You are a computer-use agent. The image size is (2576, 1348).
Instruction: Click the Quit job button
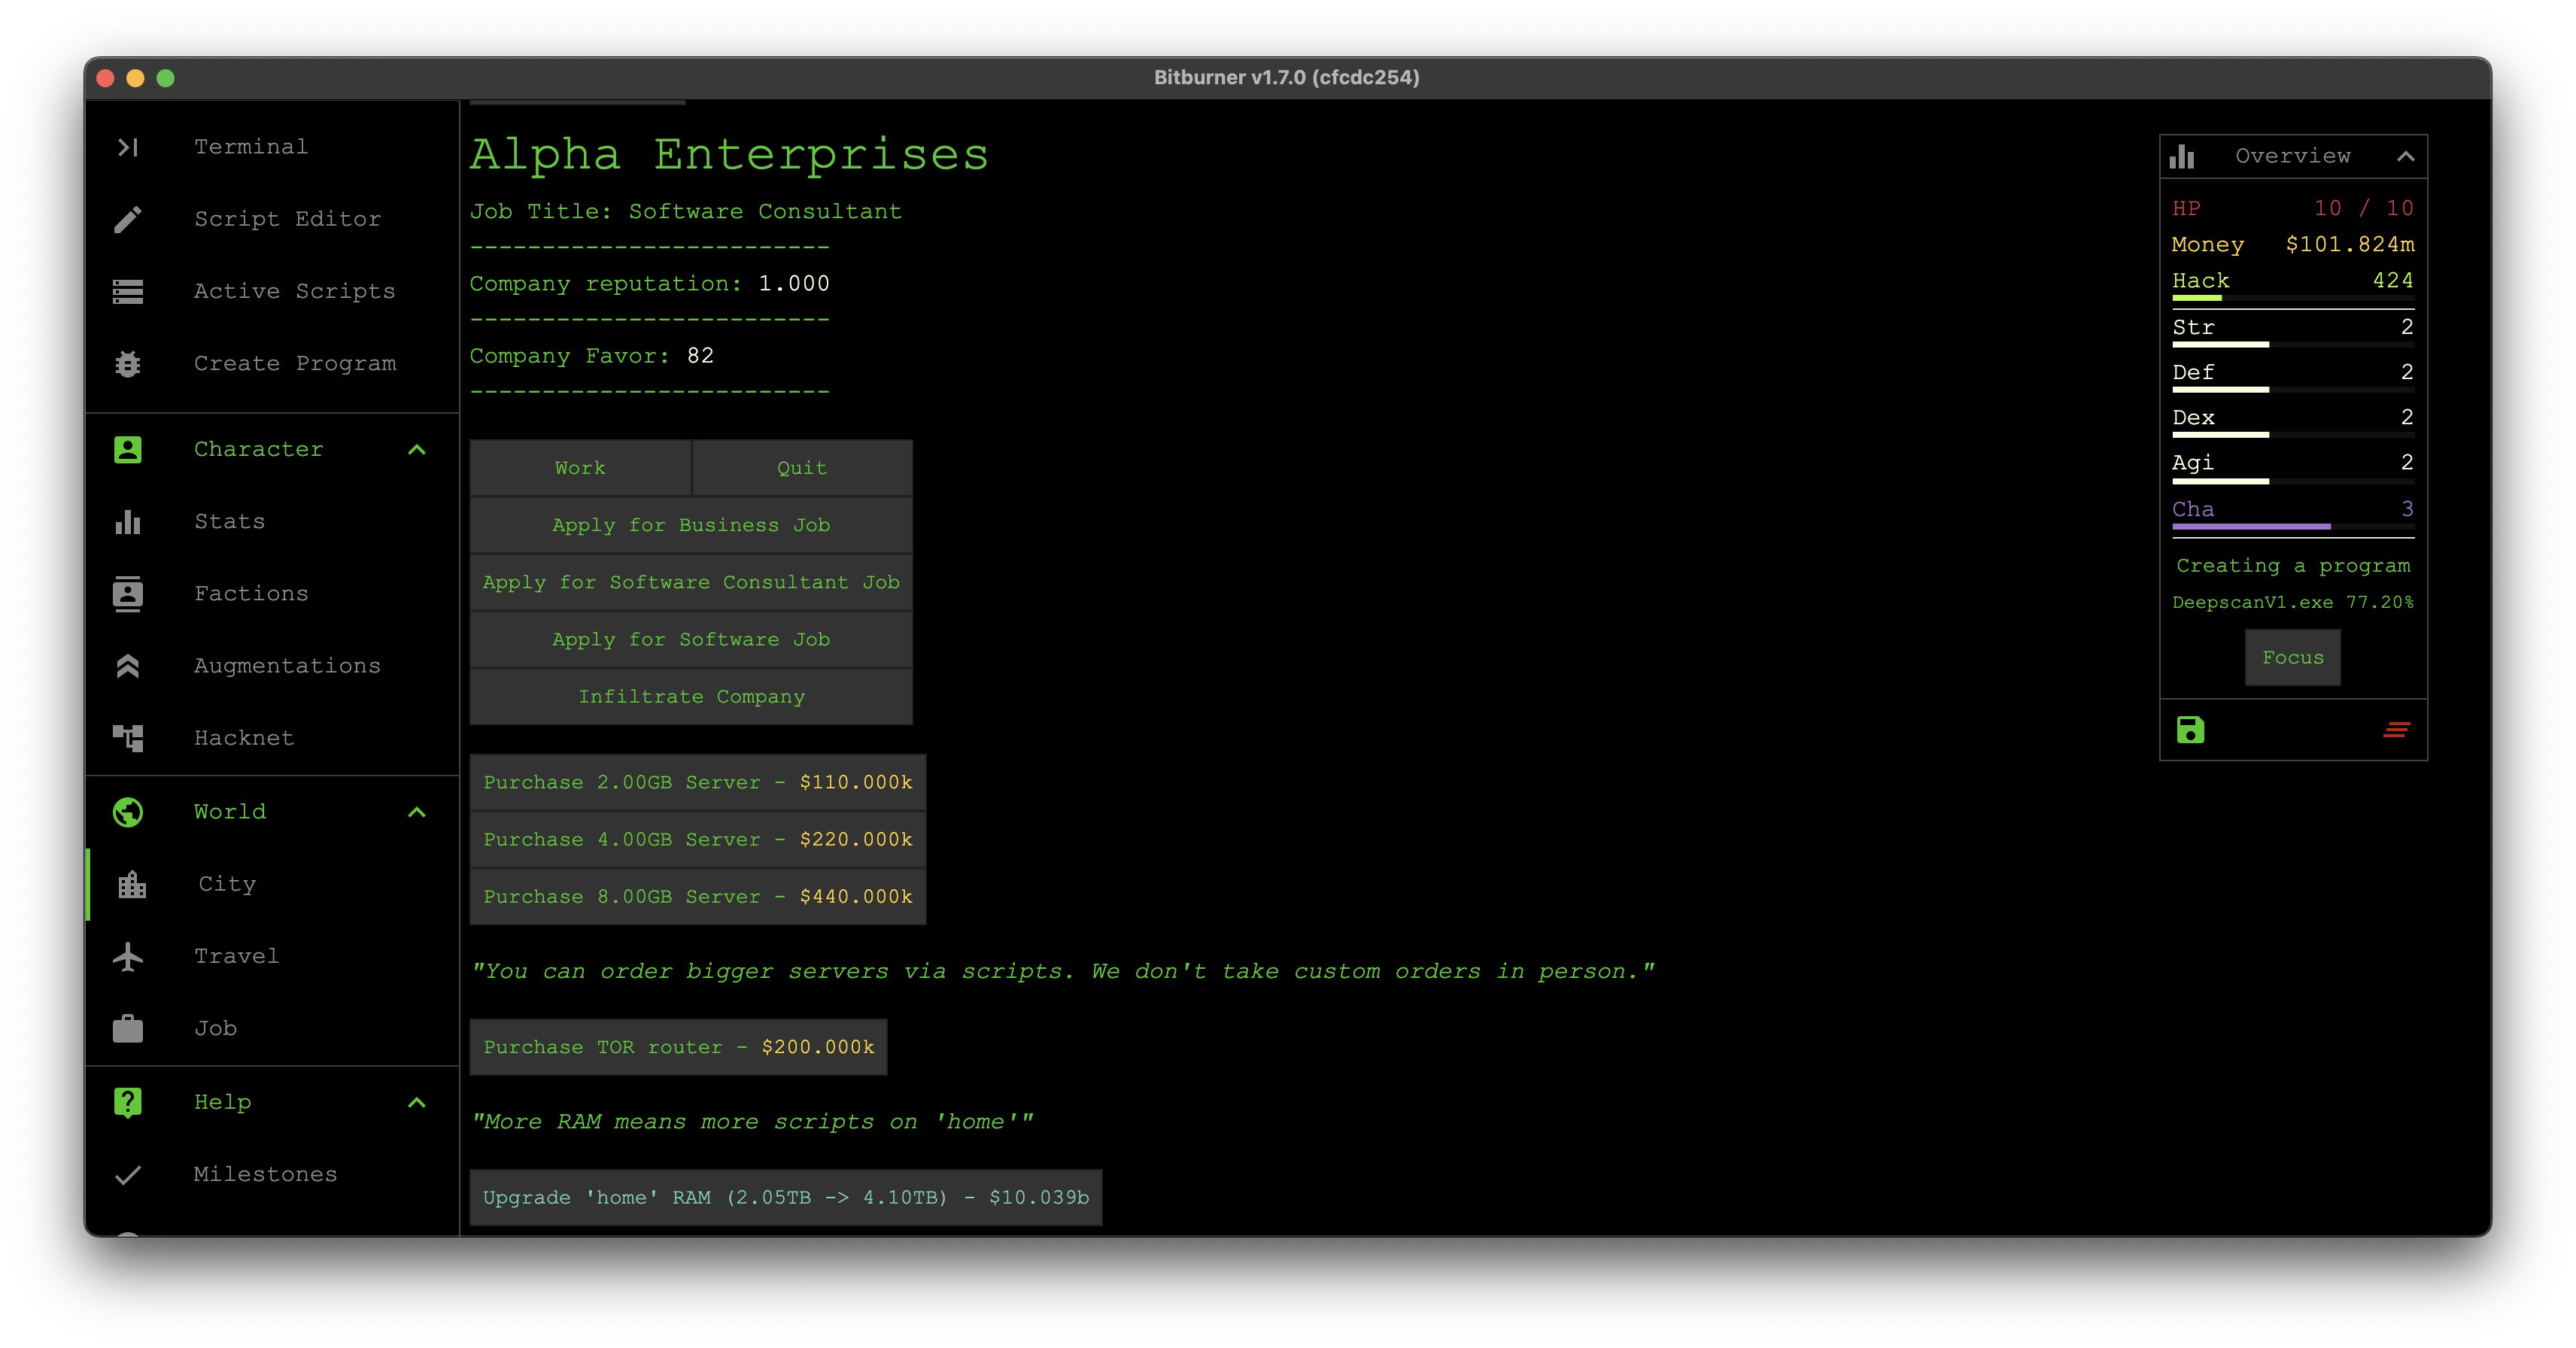click(x=802, y=468)
